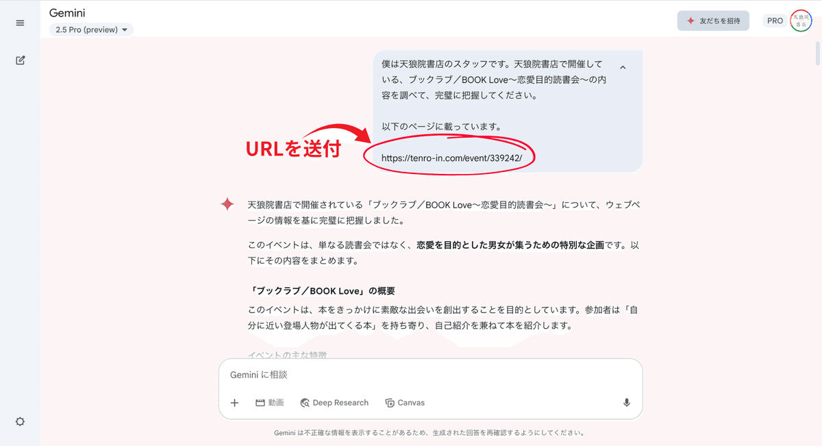Select the 動画 video tool

point(269,403)
